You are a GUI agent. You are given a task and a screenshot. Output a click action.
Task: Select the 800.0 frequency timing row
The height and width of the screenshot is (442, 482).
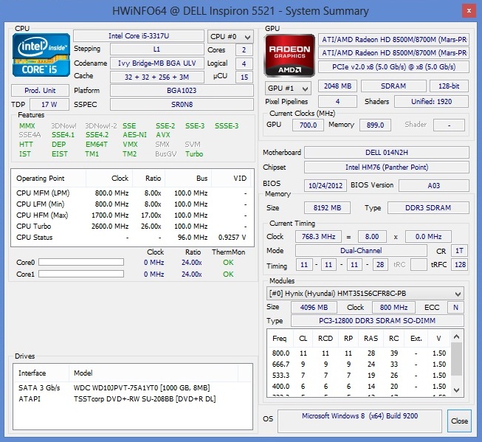pos(359,353)
